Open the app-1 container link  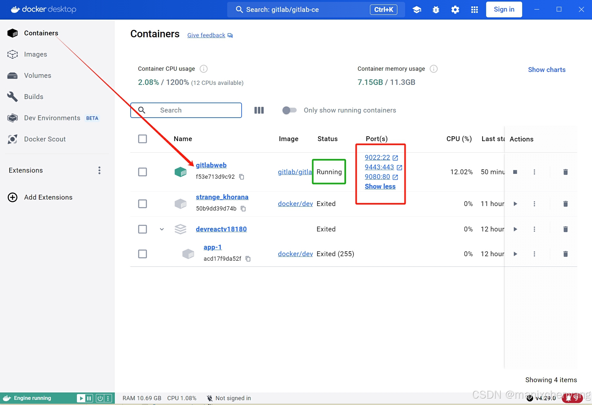[213, 247]
